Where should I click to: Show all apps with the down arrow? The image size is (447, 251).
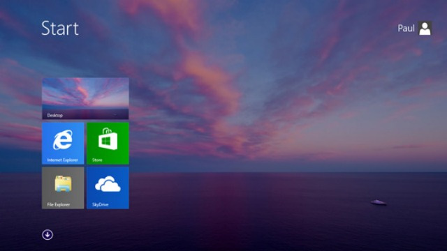point(47,235)
